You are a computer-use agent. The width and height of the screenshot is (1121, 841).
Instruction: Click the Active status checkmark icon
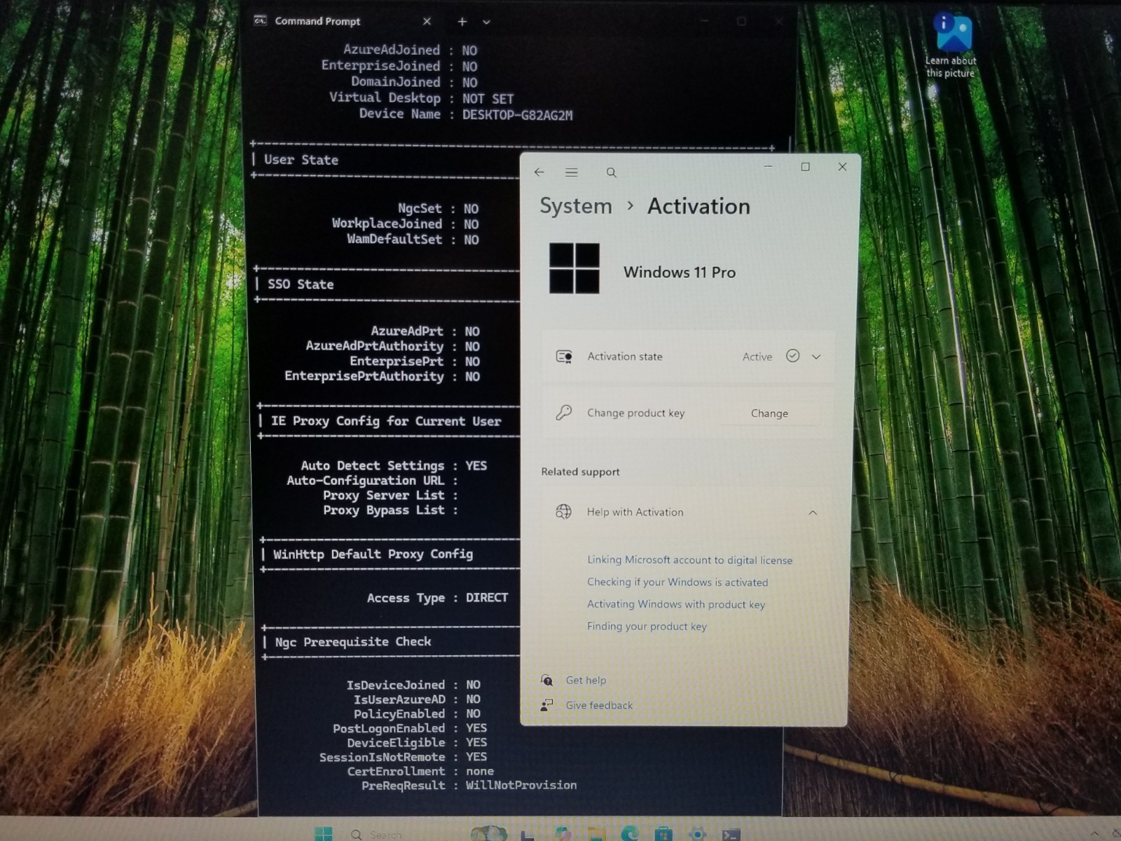(x=792, y=356)
